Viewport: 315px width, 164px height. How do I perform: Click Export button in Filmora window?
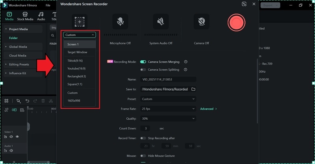point(270,5)
